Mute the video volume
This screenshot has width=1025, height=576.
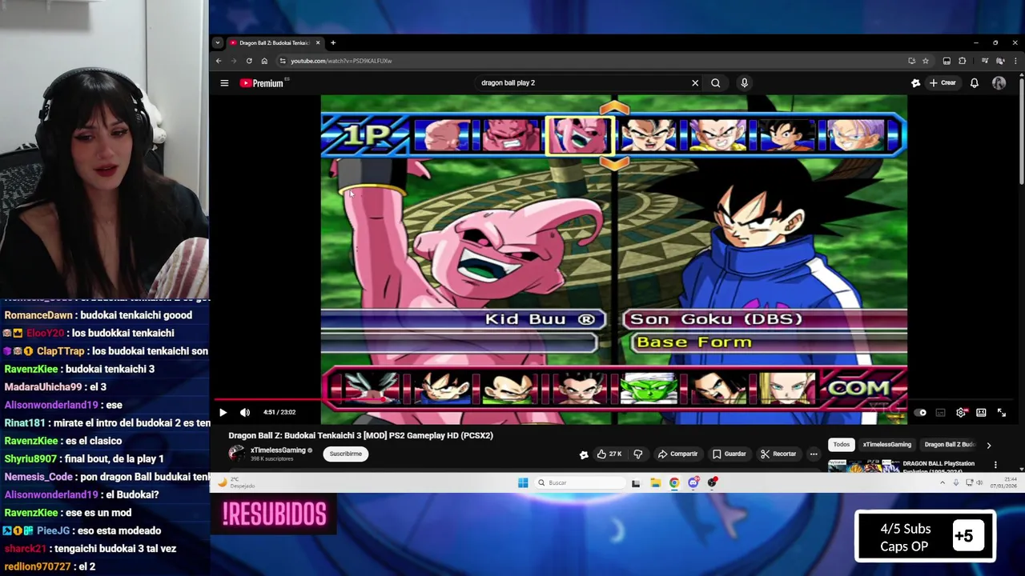coord(245,413)
